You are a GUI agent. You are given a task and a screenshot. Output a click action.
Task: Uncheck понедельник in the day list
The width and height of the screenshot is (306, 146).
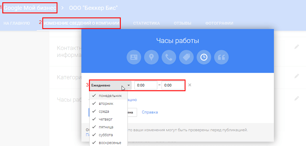click(109, 96)
